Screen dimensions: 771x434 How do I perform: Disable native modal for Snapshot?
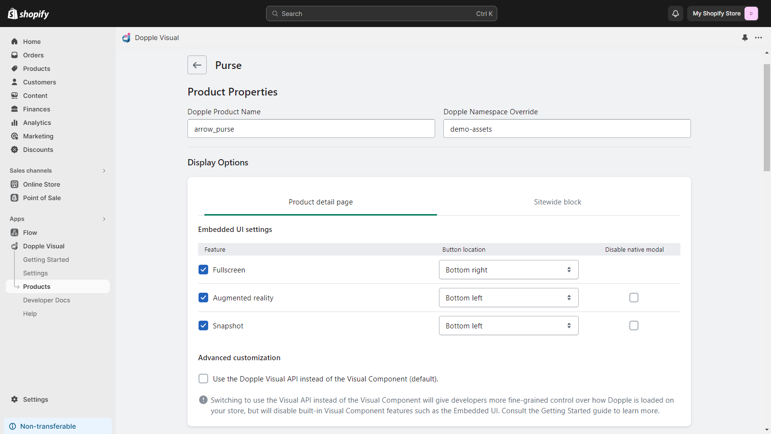tap(634, 325)
